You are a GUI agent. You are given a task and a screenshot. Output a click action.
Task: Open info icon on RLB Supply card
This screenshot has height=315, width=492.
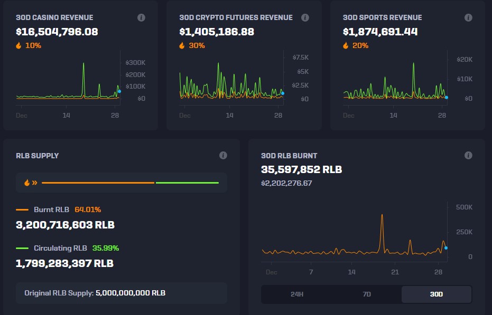[223, 155]
